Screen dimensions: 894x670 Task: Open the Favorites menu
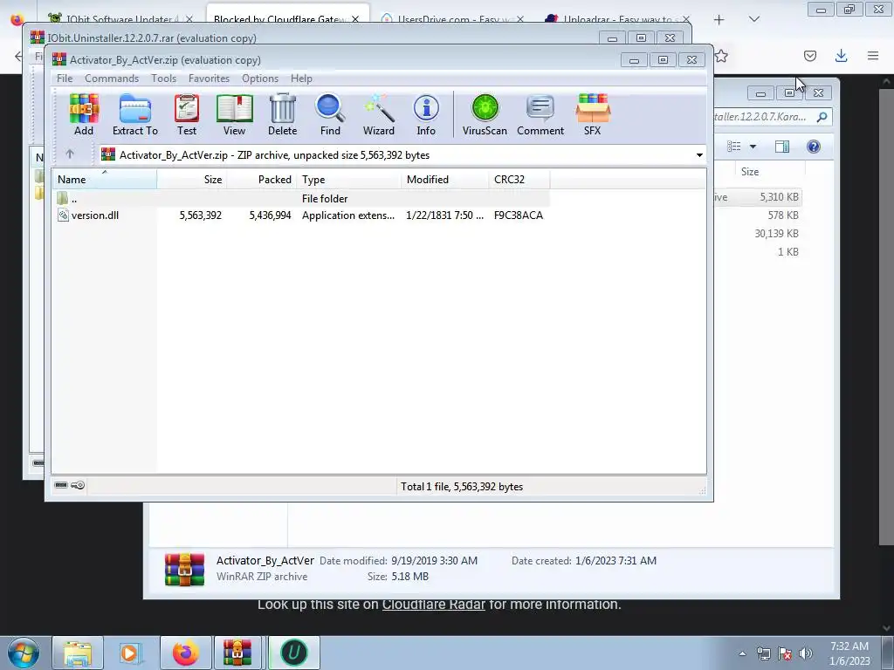pos(209,78)
